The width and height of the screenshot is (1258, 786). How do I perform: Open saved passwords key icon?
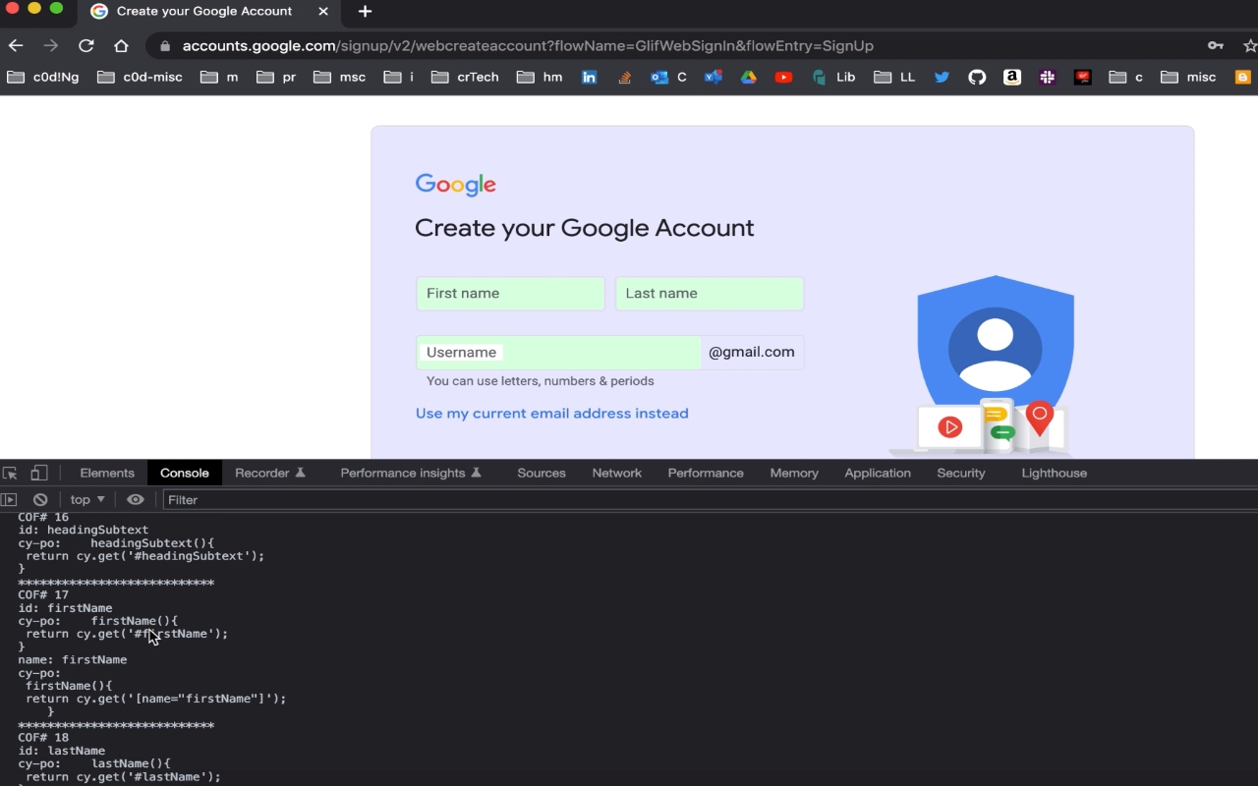tap(1216, 45)
